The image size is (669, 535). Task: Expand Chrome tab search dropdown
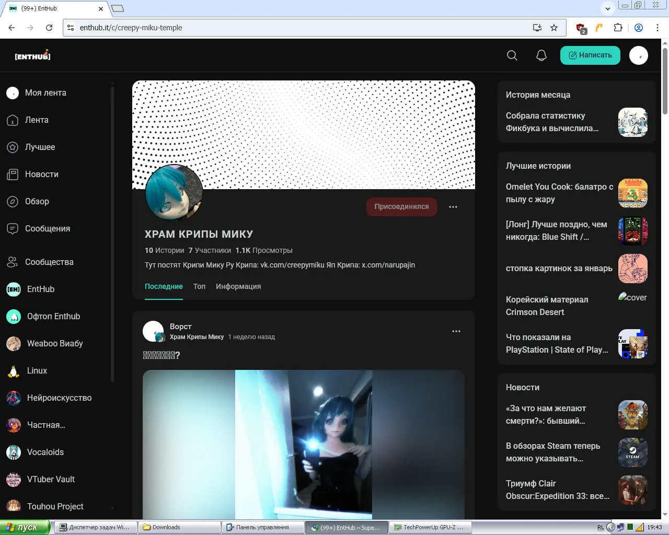(x=607, y=8)
